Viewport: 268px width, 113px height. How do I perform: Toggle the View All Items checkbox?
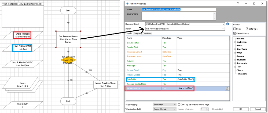click(235, 33)
